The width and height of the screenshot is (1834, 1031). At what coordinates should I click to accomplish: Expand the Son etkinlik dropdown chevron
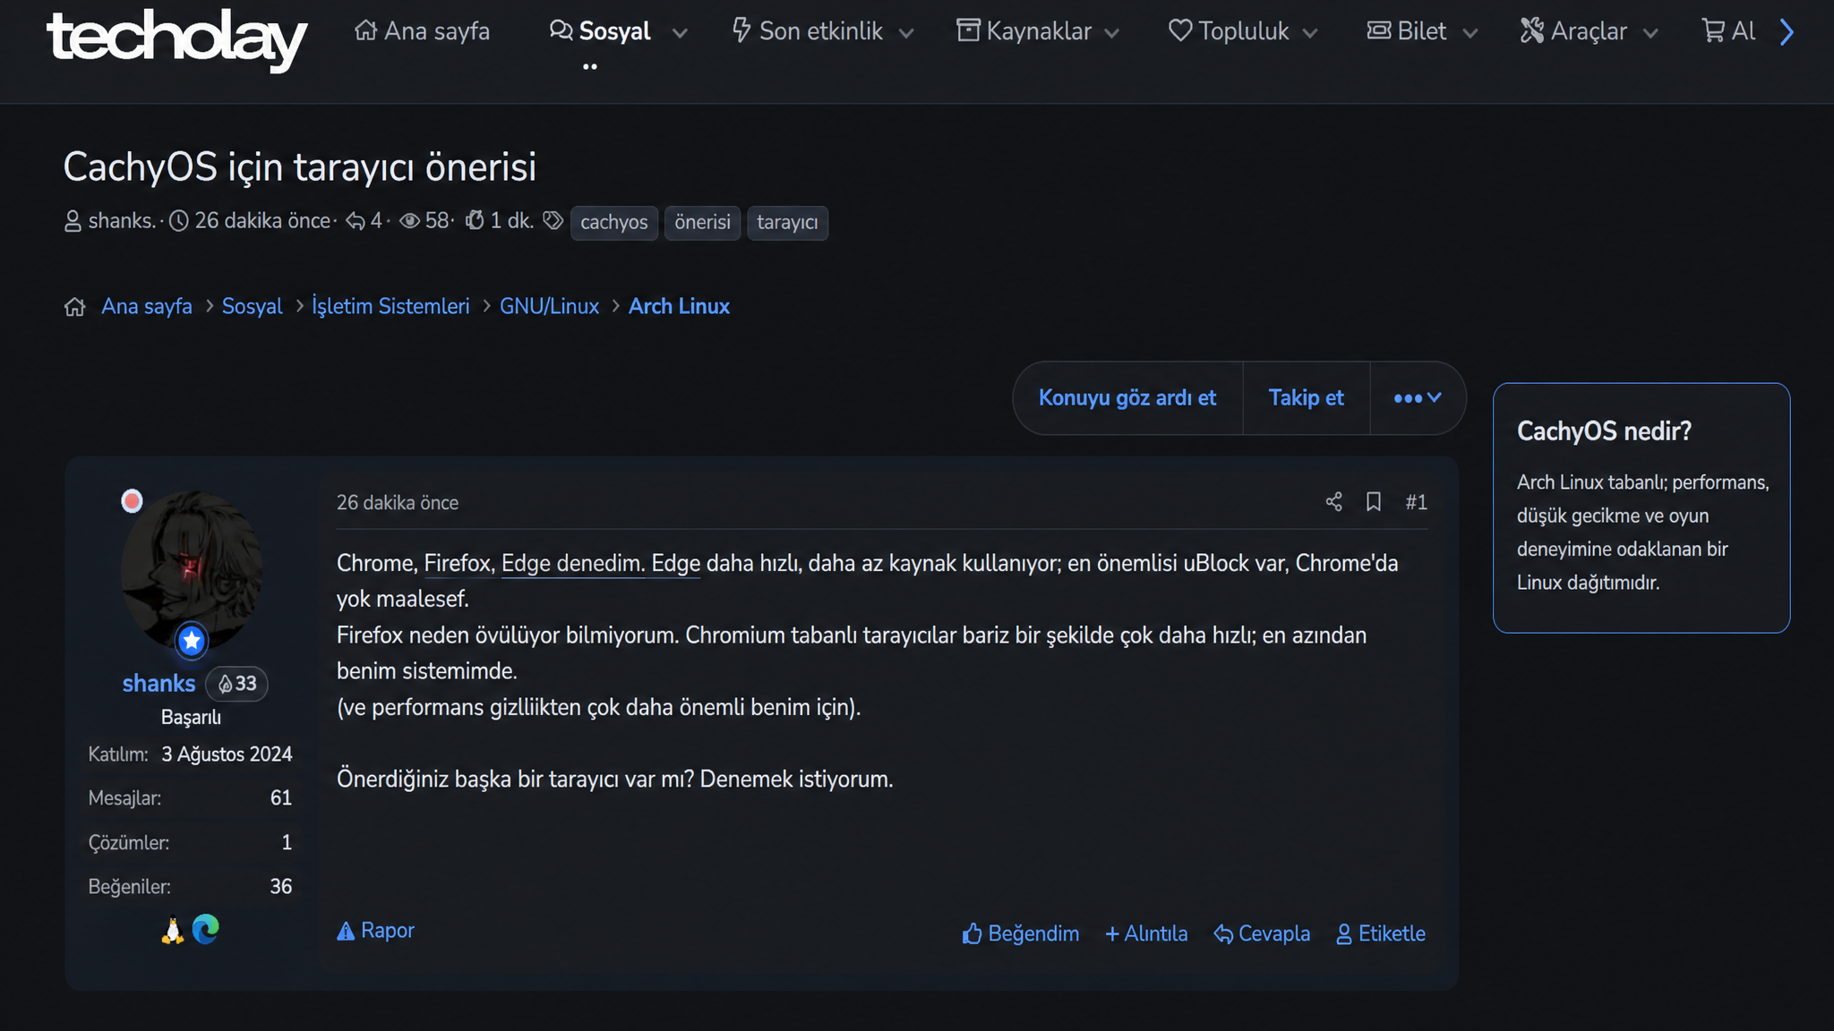point(906,33)
